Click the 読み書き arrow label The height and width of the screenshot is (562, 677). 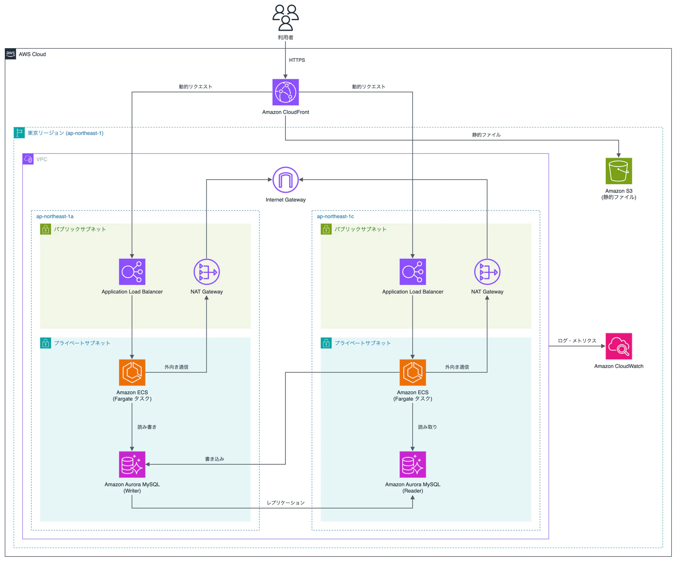(147, 427)
